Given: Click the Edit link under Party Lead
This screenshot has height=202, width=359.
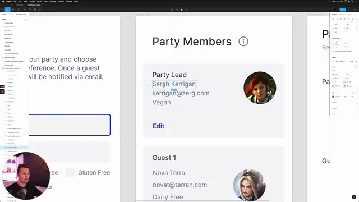Looking at the screenshot, I should pyautogui.click(x=158, y=126).
